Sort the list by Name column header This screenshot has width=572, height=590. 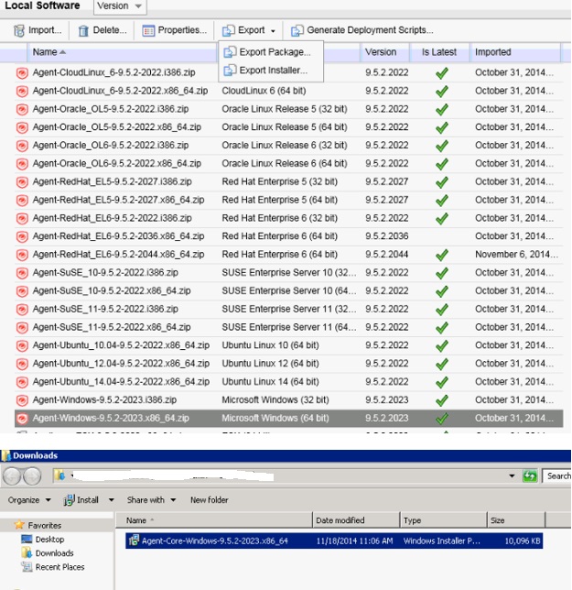[44, 52]
